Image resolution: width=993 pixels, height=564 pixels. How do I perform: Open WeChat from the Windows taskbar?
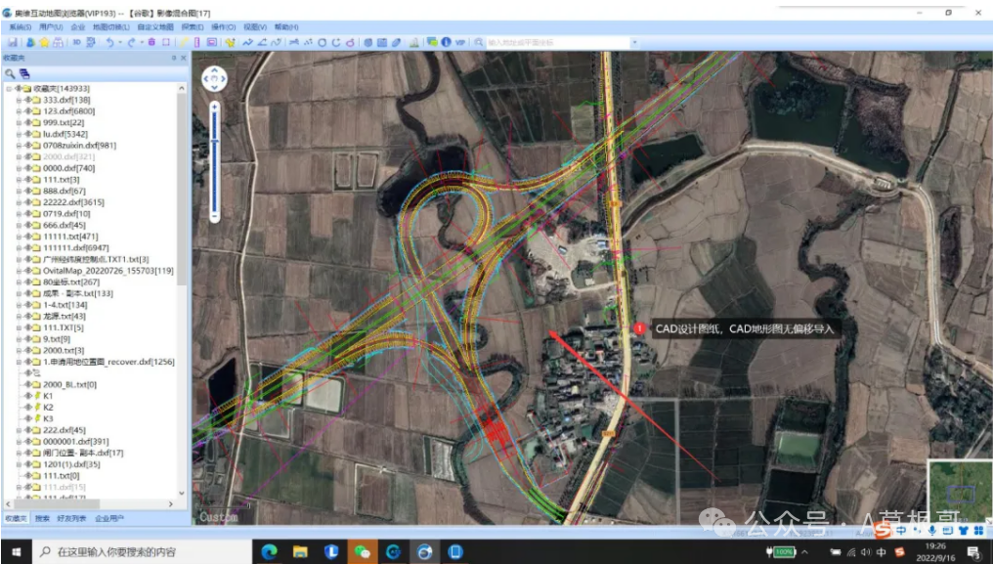tap(362, 552)
